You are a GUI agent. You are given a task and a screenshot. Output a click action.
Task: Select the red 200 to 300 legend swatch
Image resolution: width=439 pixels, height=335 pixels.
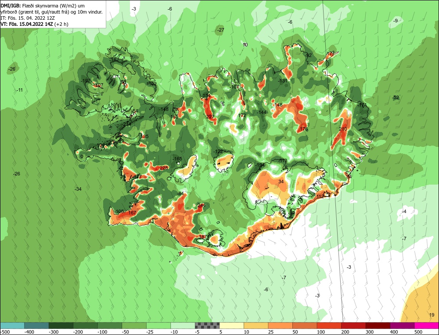353,325
